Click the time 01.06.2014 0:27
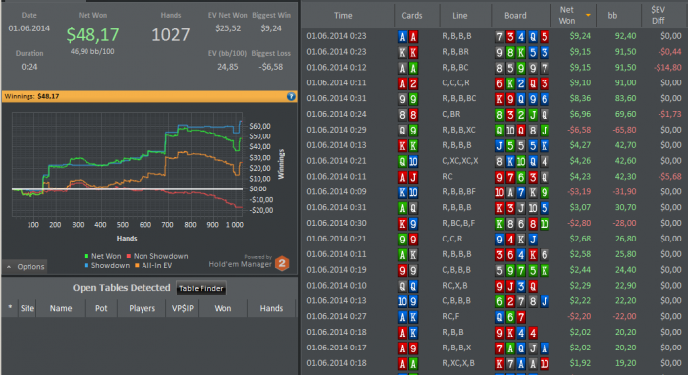The height and width of the screenshot is (375, 688). click(x=336, y=316)
